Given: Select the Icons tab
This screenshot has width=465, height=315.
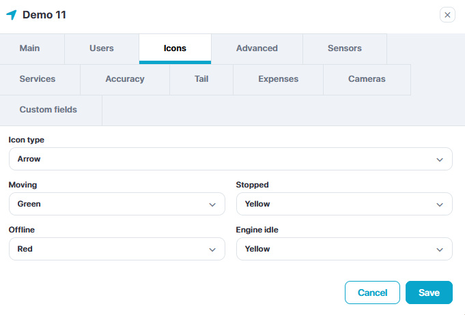Looking at the screenshot, I should pos(175,48).
